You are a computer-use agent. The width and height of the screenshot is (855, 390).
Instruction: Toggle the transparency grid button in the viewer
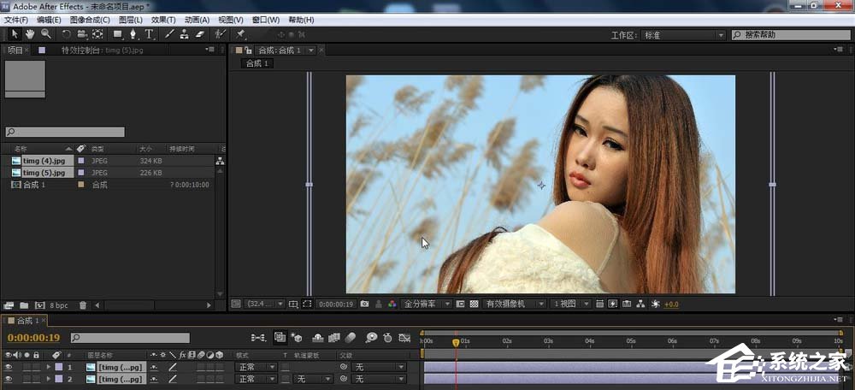click(474, 304)
